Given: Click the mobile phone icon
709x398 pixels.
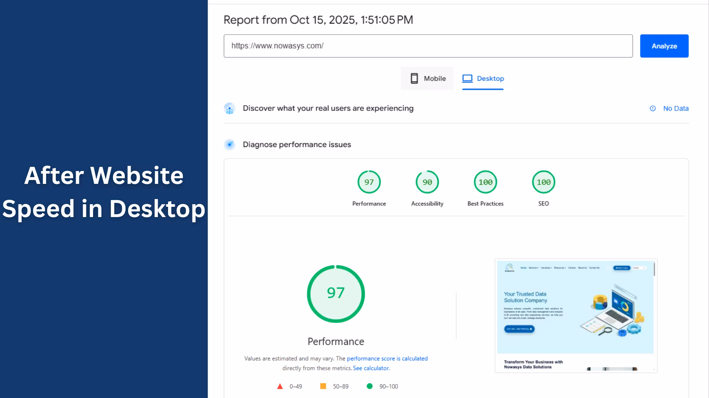Looking at the screenshot, I should (414, 78).
